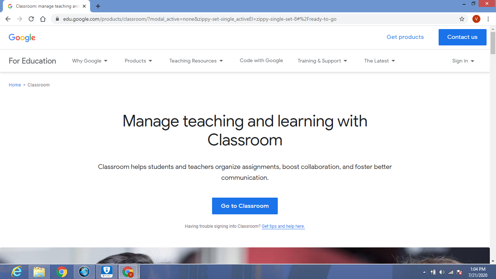Viewport: 496px width, 279px height.
Task: Click the Google logo
Action: [22, 37]
